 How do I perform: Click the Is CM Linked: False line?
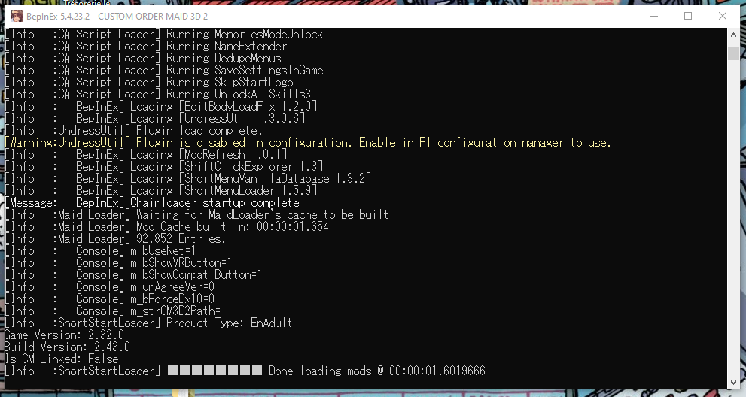coord(62,359)
